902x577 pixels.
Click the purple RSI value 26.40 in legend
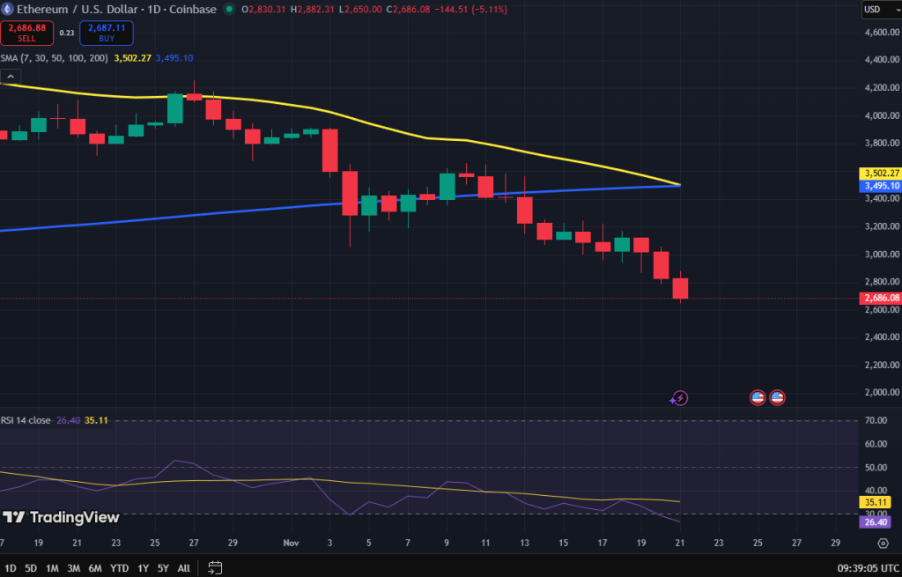[x=68, y=420]
